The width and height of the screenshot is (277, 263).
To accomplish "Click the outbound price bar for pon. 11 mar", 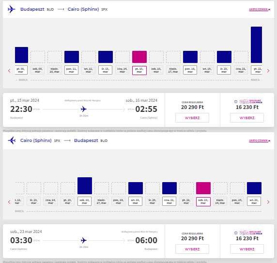I will point(72,57).
